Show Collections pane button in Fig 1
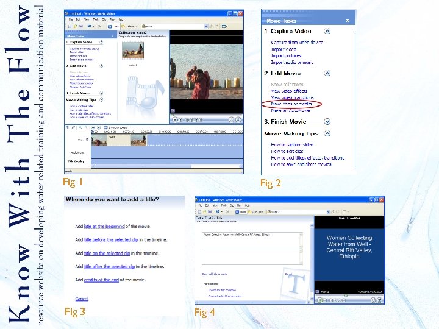The width and height of the screenshot is (439, 329). (129, 26)
